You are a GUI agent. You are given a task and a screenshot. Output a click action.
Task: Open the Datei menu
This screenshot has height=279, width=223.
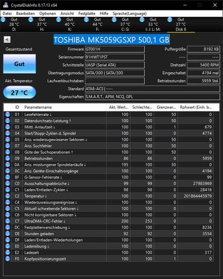7,13
